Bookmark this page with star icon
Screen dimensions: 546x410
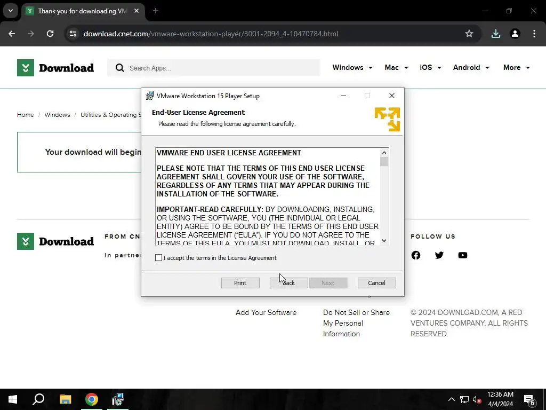pos(469,34)
